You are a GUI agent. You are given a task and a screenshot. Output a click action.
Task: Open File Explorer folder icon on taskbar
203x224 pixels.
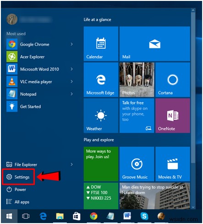coord(60,216)
